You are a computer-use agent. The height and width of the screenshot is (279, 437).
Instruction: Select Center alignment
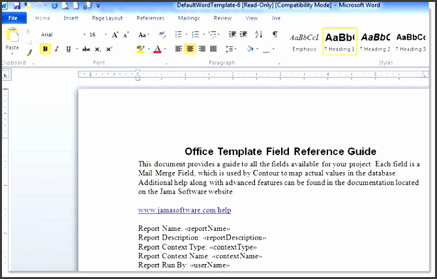(x=190, y=49)
